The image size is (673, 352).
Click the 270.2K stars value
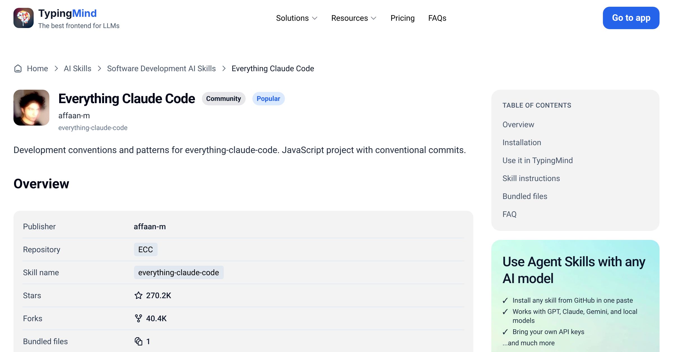[158, 295]
